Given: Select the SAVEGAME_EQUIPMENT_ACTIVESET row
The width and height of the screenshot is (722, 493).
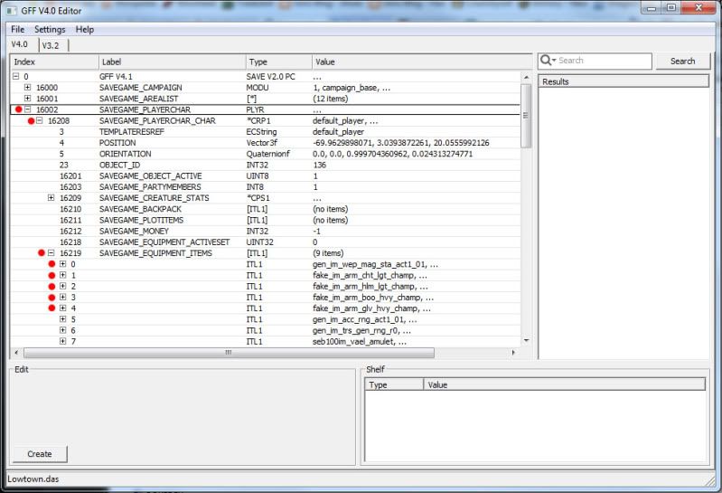Looking at the screenshot, I should pyautogui.click(x=266, y=242).
